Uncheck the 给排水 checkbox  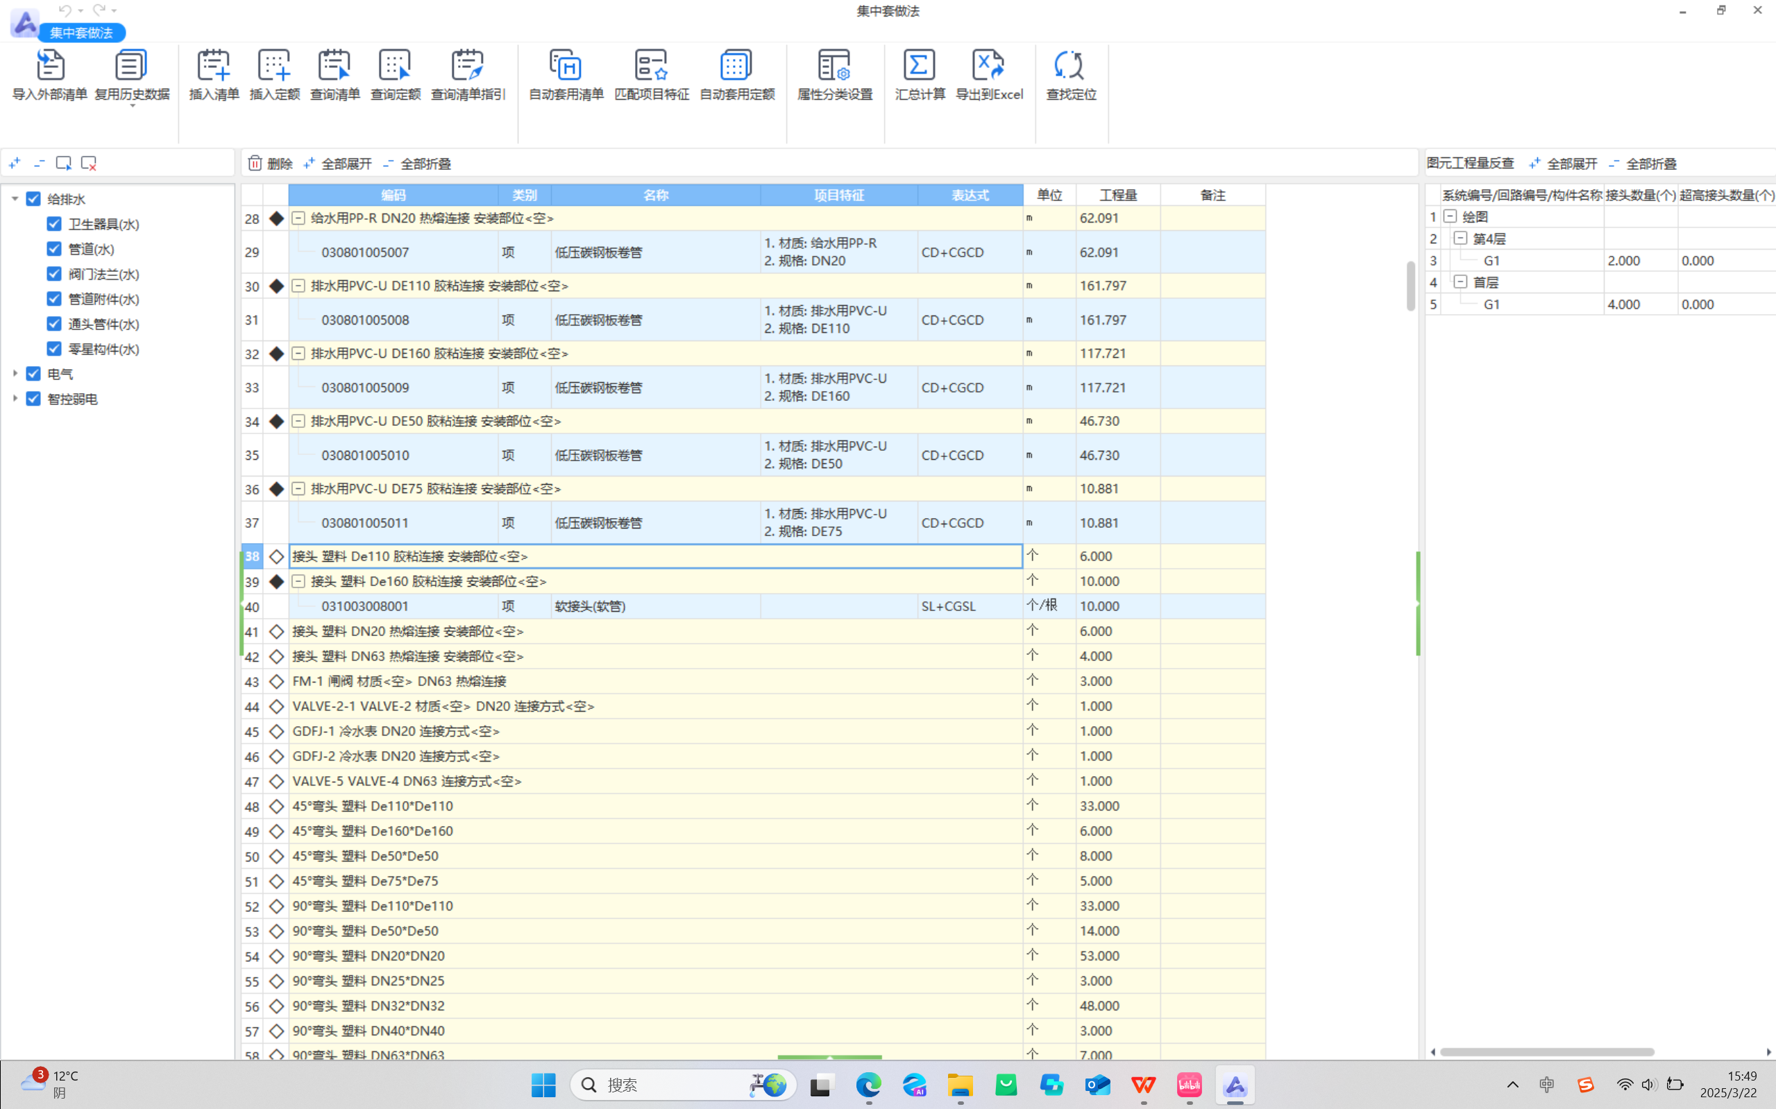33,199
